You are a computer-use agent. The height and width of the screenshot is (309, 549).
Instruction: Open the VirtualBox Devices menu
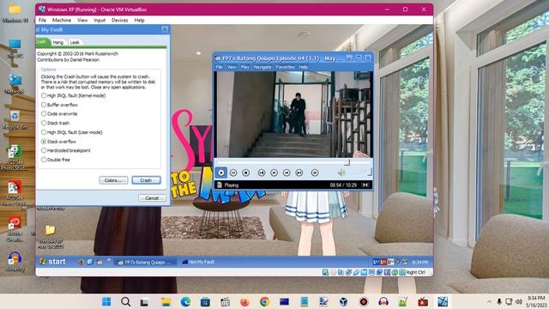pos(120,21)
